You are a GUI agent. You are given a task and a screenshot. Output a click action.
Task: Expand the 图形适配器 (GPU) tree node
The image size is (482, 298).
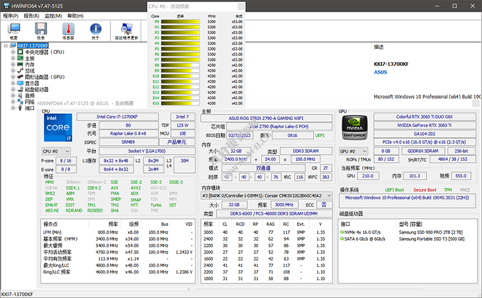click(13, 77)
